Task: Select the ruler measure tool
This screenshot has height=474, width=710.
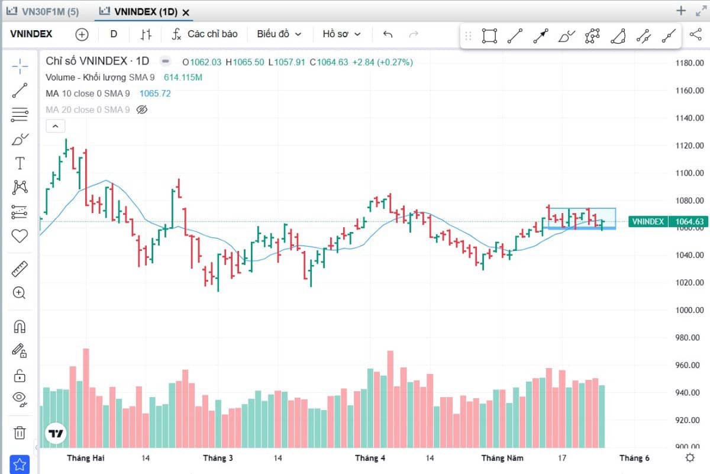Action: tap(20, 269)
